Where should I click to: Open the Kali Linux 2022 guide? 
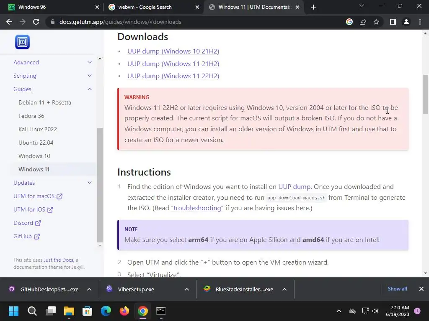coord(38,129)
